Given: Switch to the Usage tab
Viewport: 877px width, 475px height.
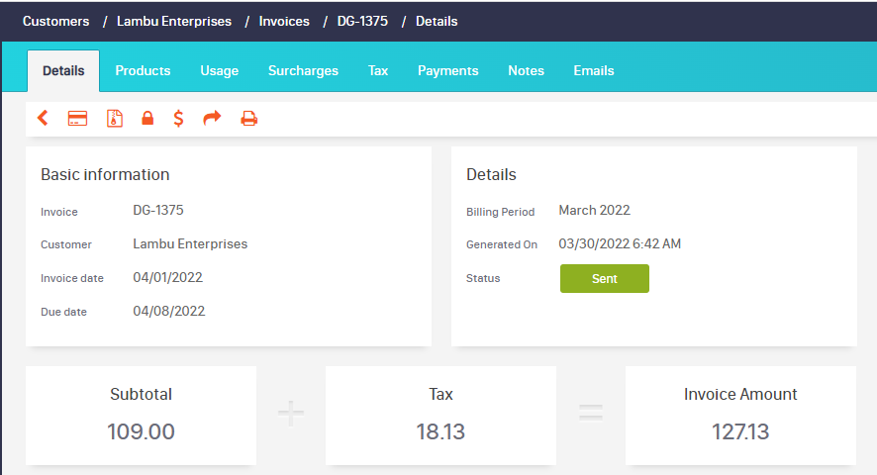Looking at the screenshot, I should pos(219,71).
